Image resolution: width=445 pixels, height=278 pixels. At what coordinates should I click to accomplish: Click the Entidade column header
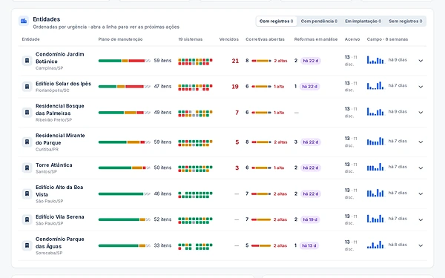(x=30, y=39)
